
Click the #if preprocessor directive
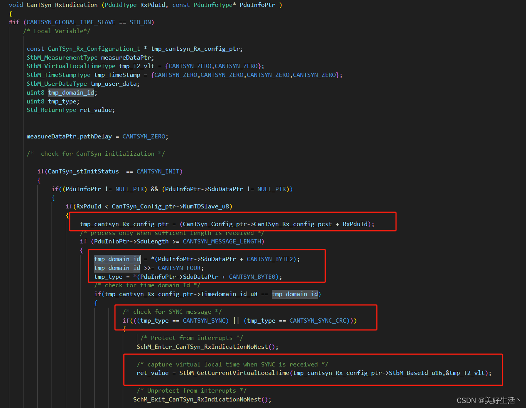click(14, 22)
